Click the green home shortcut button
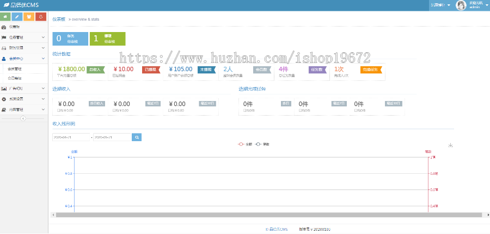The image size is (490, 234). point(5,17)
